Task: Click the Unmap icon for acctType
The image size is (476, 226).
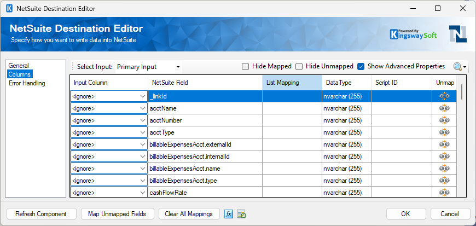Action: (444, 132)
